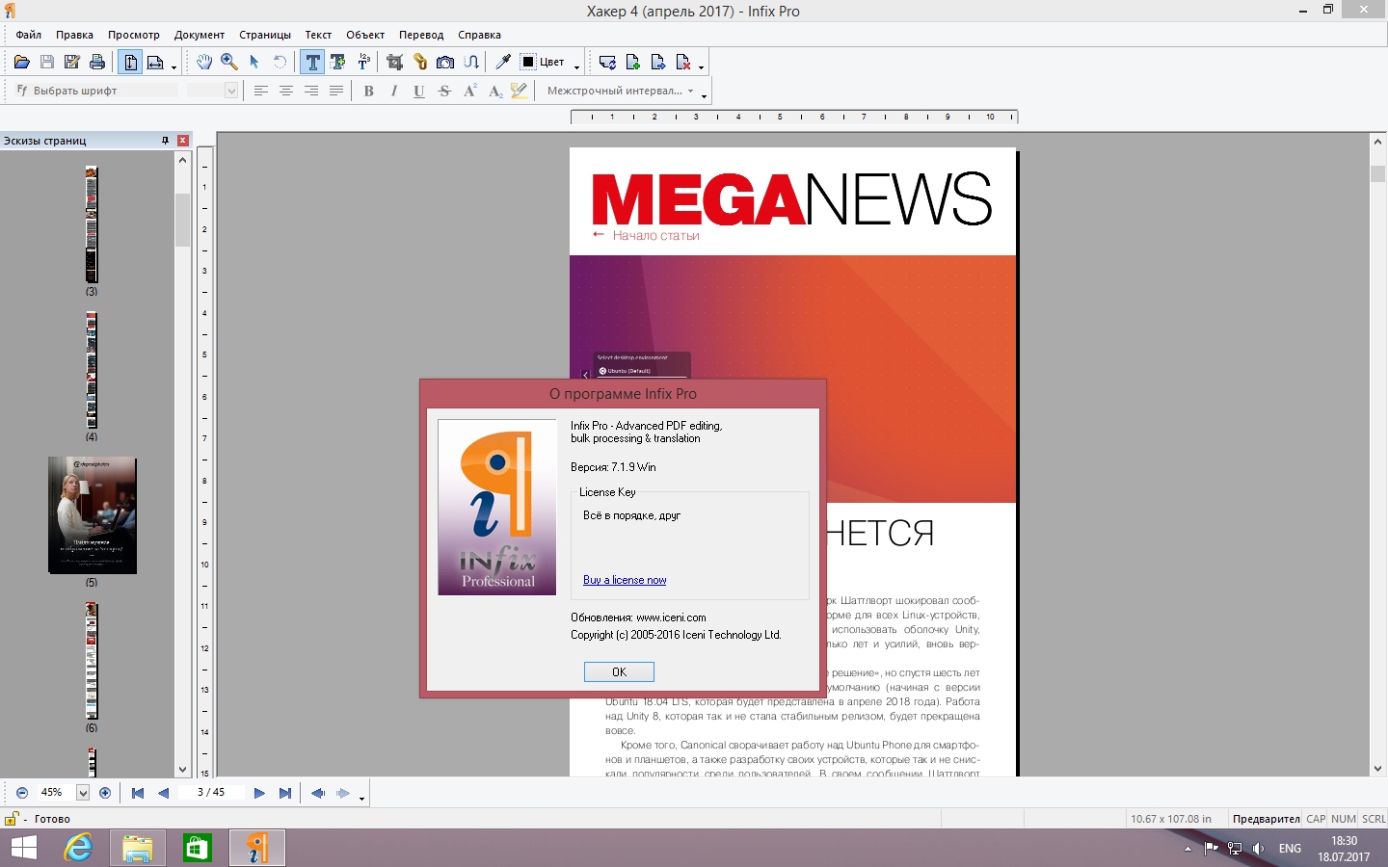Click the Strikethrough icon
1388x867 pixels.
pos(444,91)
